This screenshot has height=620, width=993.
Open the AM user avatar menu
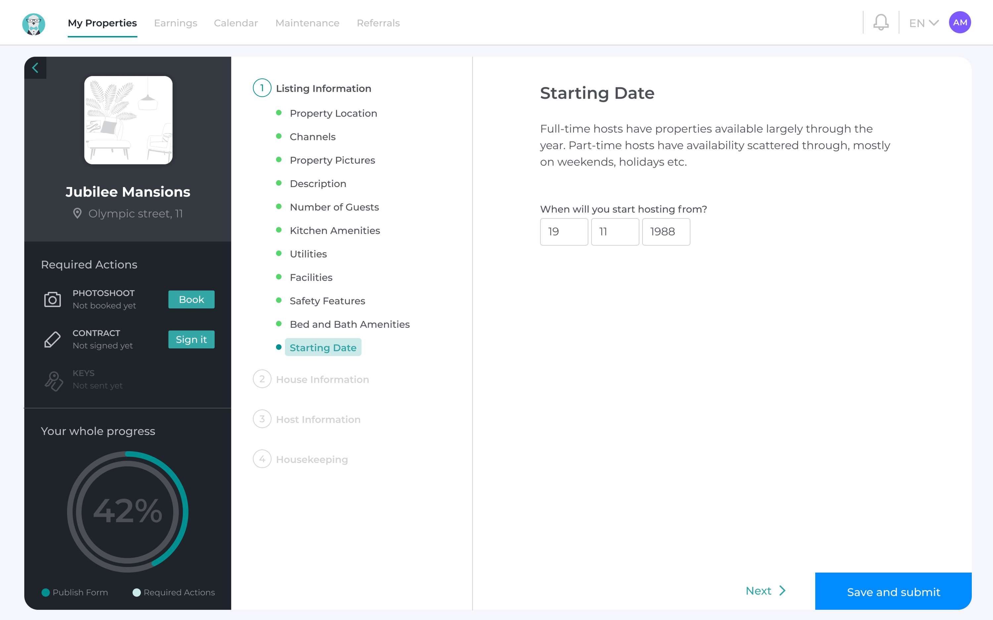959,22
